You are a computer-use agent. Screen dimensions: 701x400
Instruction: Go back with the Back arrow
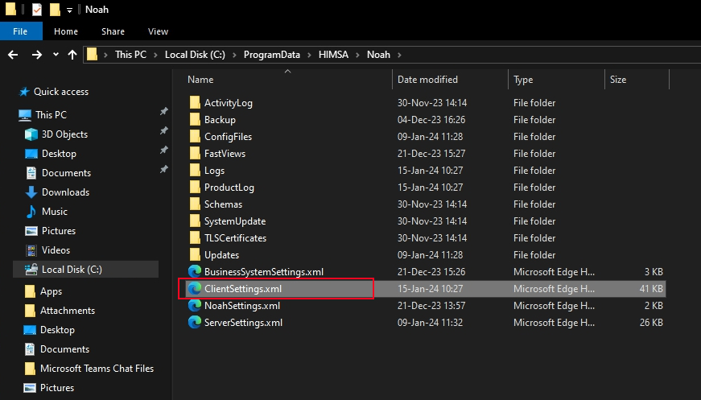(13, 55)
